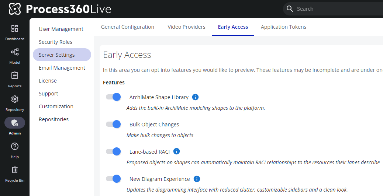The height and width of the screenshot is (196, 383).
Task: Click into the Search field
Action: [332, 9]
